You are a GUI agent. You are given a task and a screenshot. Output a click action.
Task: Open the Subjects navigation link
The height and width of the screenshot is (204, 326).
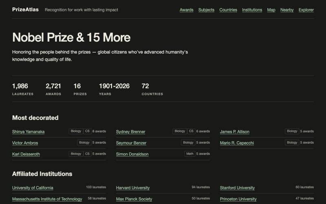[x=206, y=10]
